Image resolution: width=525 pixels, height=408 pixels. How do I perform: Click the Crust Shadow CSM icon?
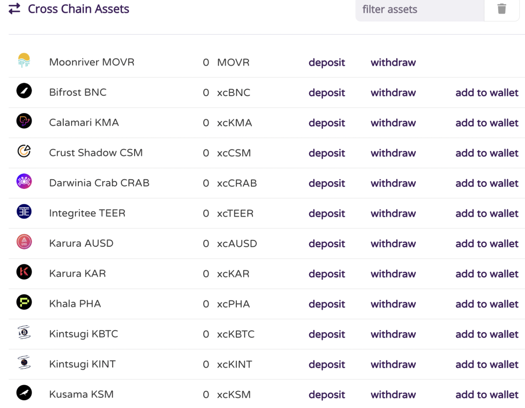click(24, 151)
